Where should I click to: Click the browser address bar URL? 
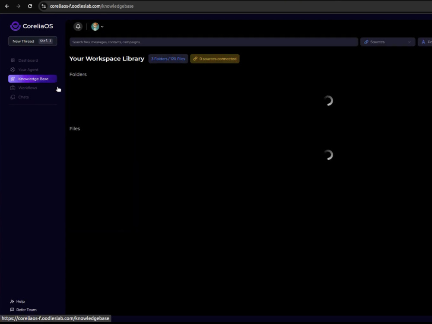(92, 6)
